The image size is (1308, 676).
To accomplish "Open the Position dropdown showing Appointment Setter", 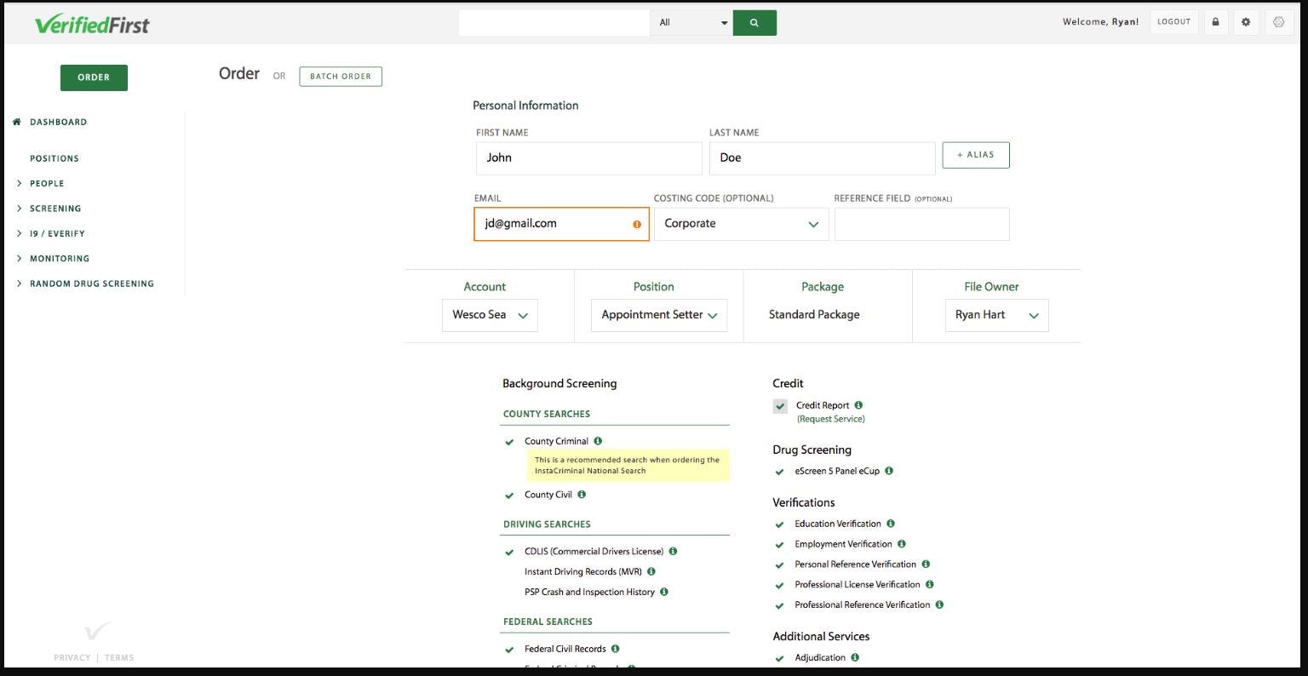I will tap(658, 315).
